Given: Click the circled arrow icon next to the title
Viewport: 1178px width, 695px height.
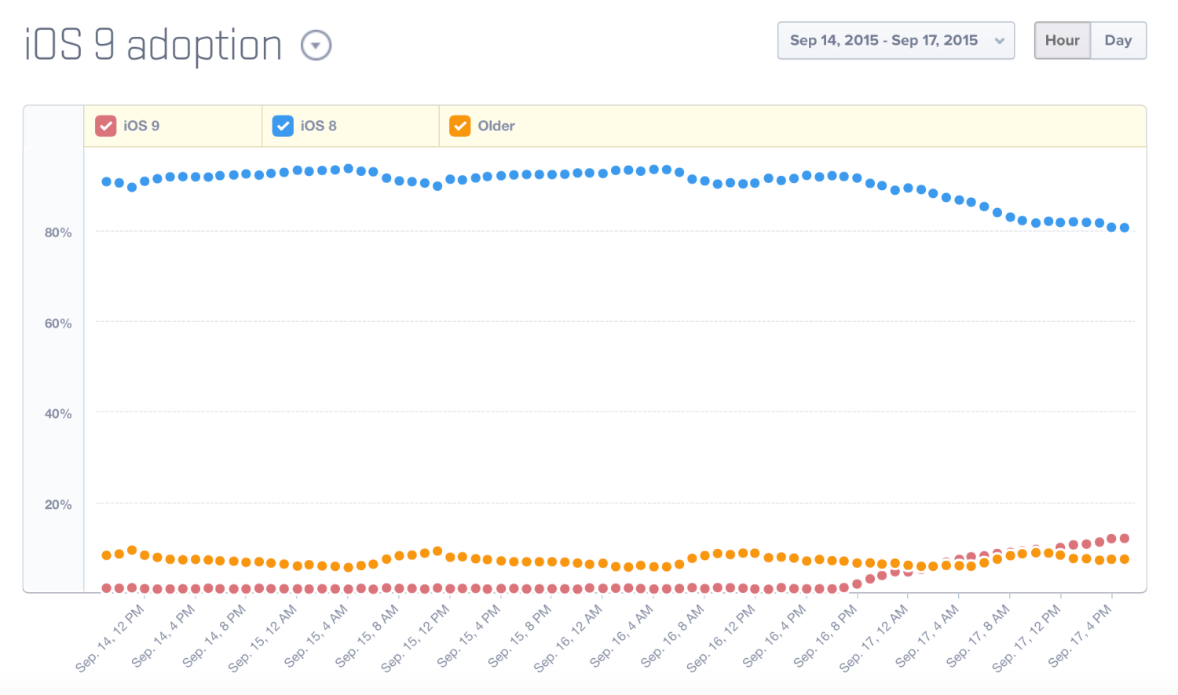Looking at the screenshot, I should point(316,46).
